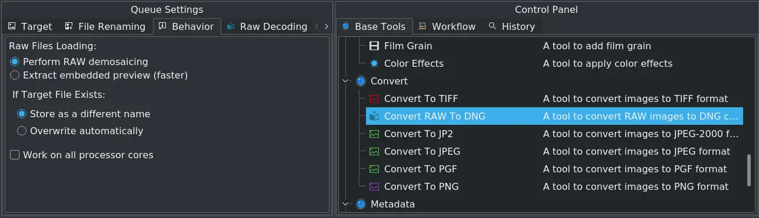Open the File Renaming tab
Image resolution: width=759 pixels, height=218 pixels.
[x=105, y=26]
